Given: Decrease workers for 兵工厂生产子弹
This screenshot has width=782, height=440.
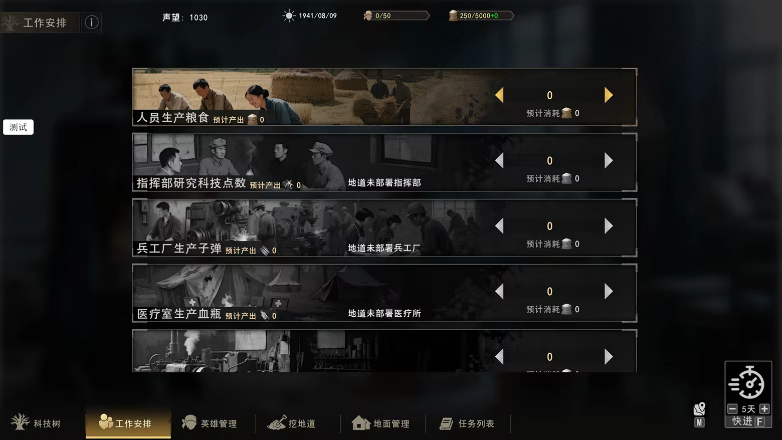Looking at the screenshot, I should (499, 226).
